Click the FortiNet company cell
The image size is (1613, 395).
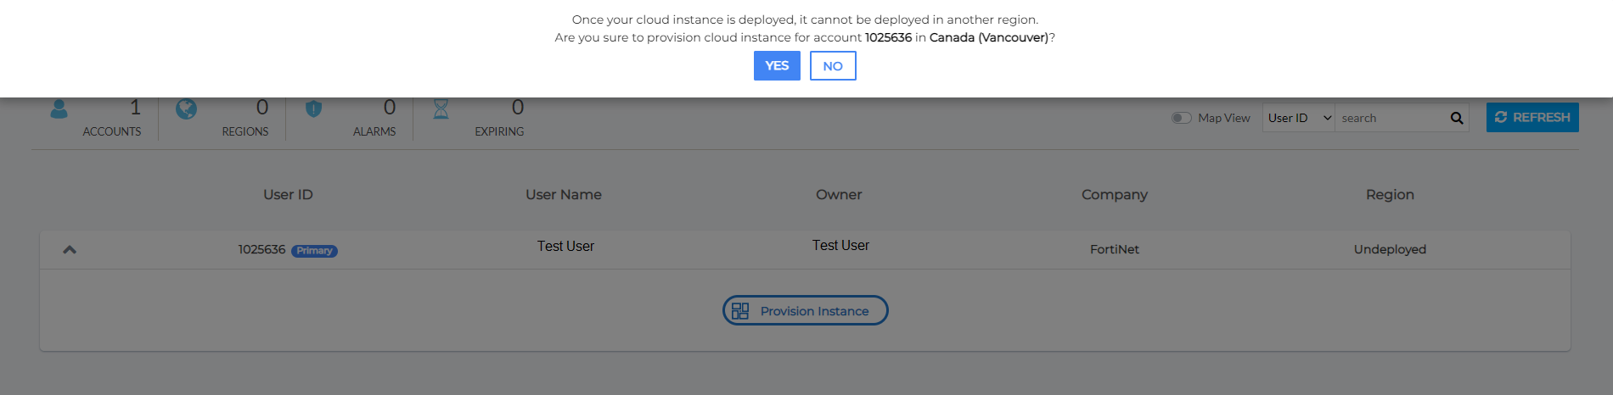(x=1115, y=249)
